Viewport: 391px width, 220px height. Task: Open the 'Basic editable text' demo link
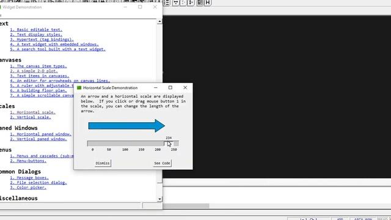click(x=36, y=29)
